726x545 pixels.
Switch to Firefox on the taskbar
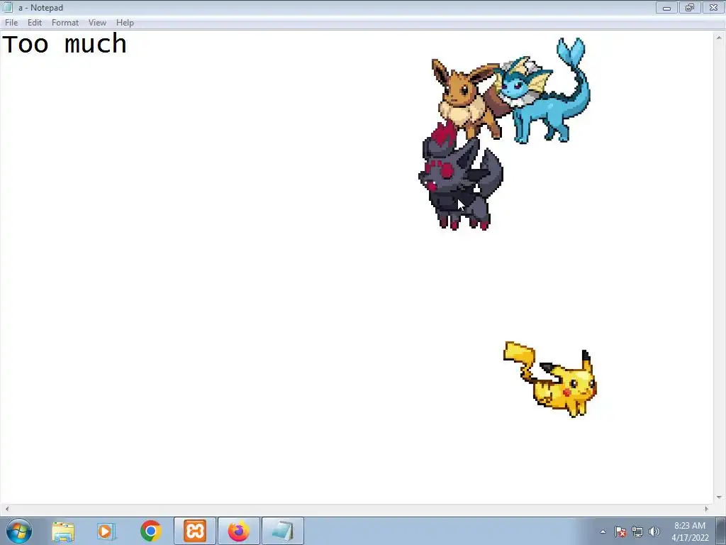click(238, 531)
